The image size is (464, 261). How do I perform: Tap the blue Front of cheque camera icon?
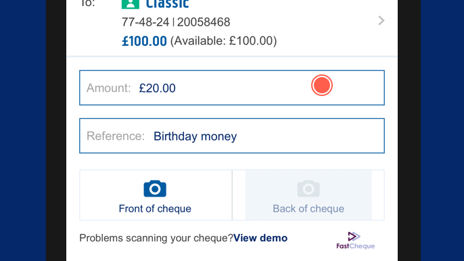[x=155, y=189]
